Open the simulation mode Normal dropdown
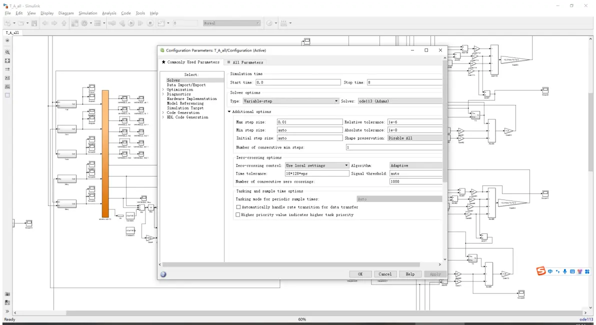This screenshot has height=325, width=596. (231, 23)
